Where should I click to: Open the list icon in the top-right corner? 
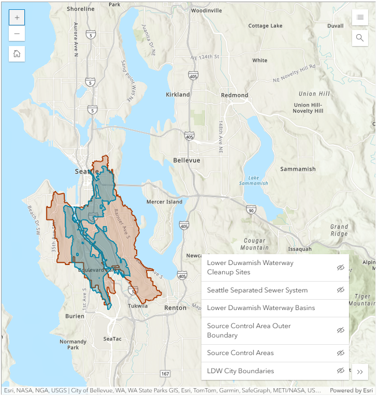(360, 18)
